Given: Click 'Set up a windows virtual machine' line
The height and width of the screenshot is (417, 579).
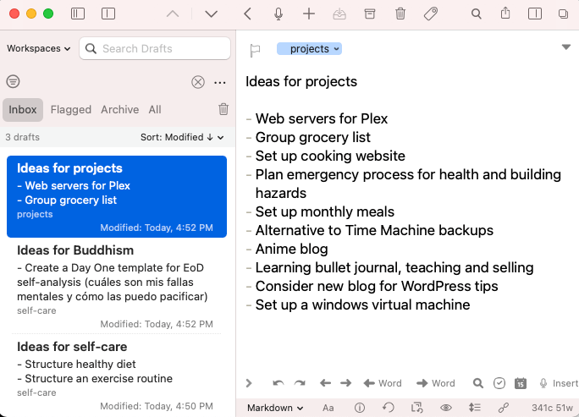Looking at the screenshot, I should (x=362, y=305).
